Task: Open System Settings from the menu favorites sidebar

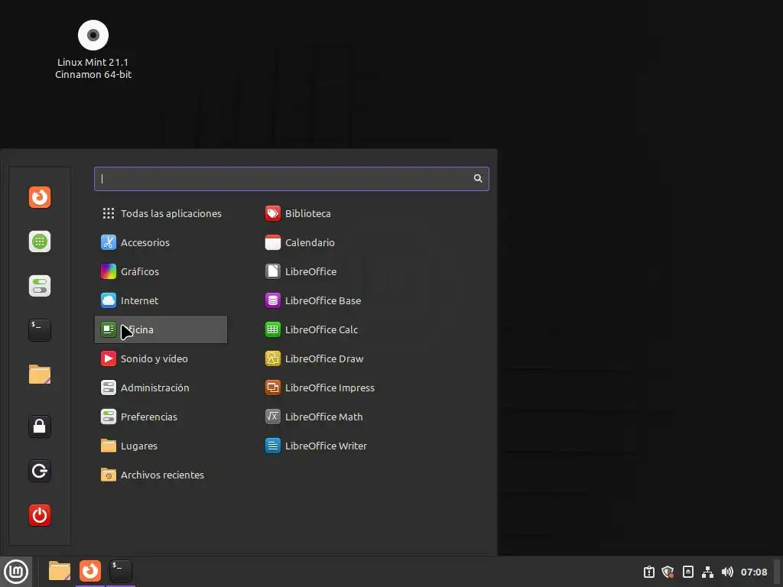Action: 40,286
